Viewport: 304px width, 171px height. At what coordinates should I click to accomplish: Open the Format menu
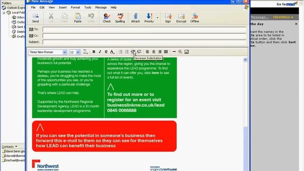coord(76,8)
